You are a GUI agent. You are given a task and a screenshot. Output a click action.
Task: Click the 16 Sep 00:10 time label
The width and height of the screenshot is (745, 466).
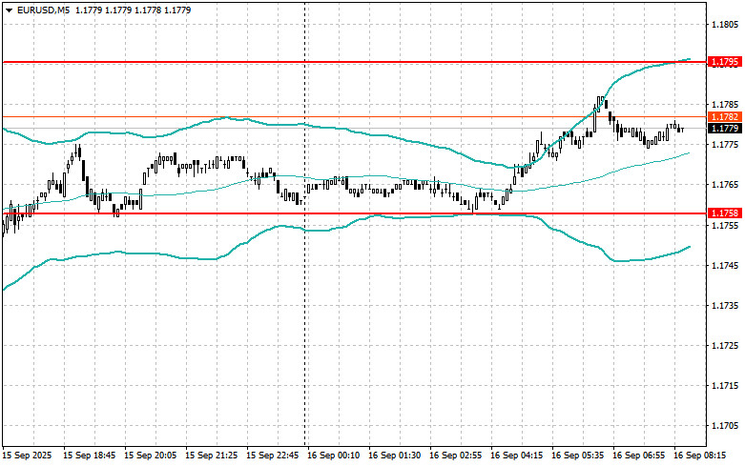click(334, 456)
